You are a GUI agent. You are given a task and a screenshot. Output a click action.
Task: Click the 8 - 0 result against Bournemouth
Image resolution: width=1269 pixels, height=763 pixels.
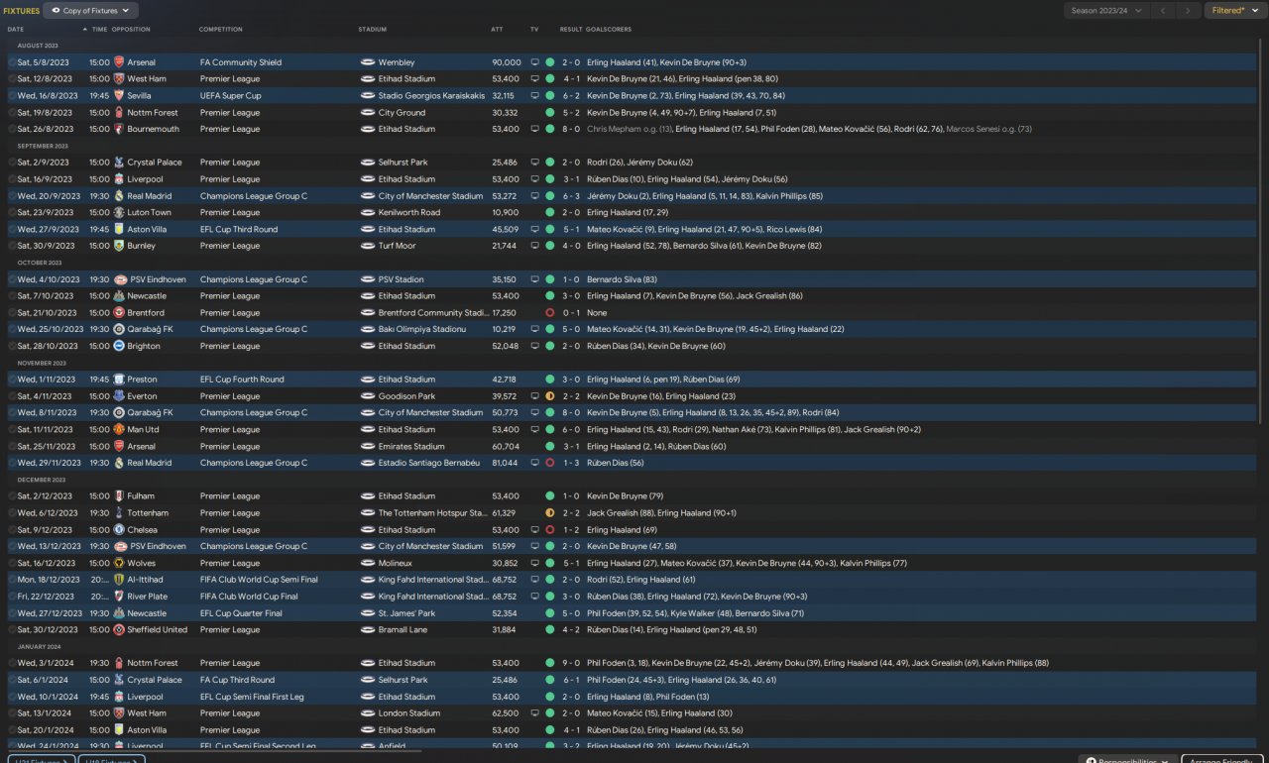tap(571, 129)
